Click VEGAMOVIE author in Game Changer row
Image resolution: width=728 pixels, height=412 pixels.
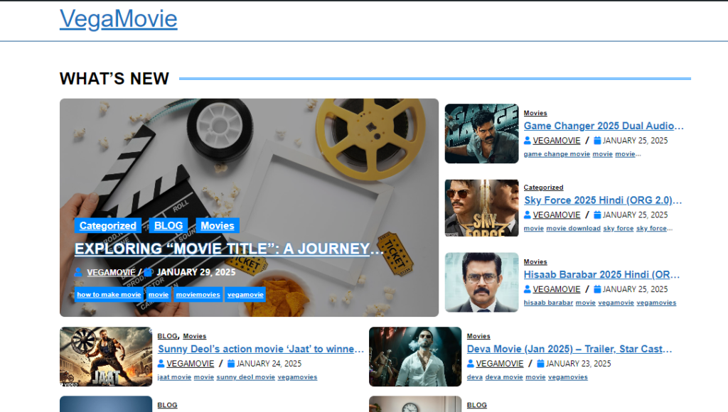tap(556, 141)
